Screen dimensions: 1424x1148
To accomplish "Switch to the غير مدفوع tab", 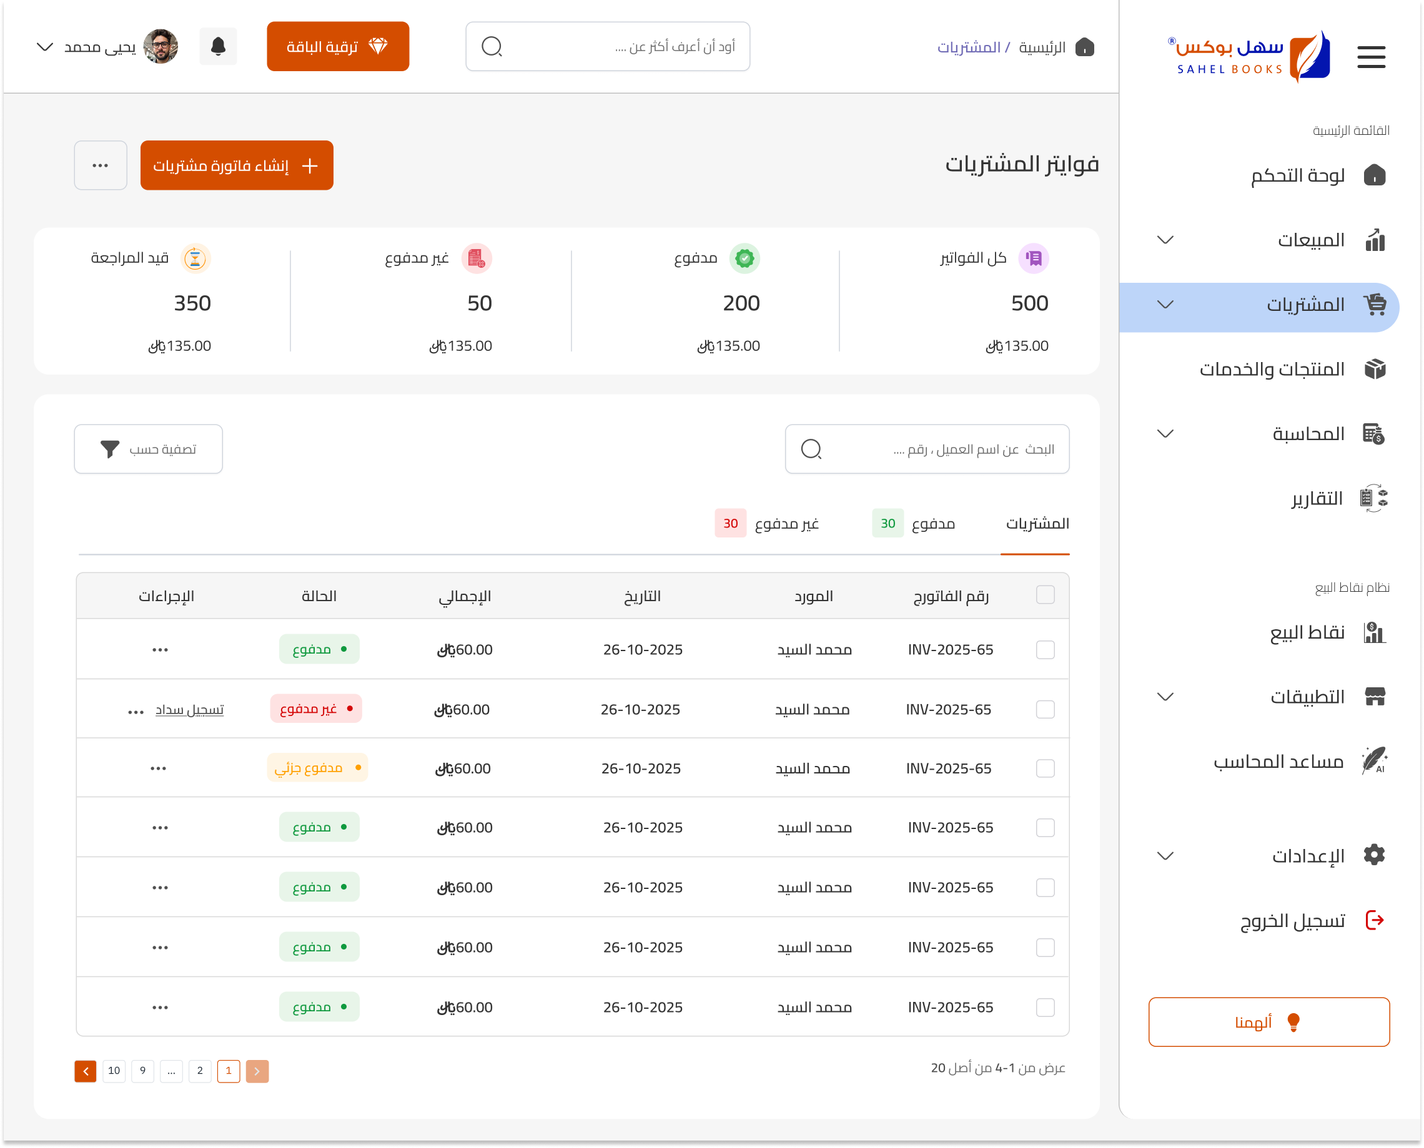I will tap(767, 524).
